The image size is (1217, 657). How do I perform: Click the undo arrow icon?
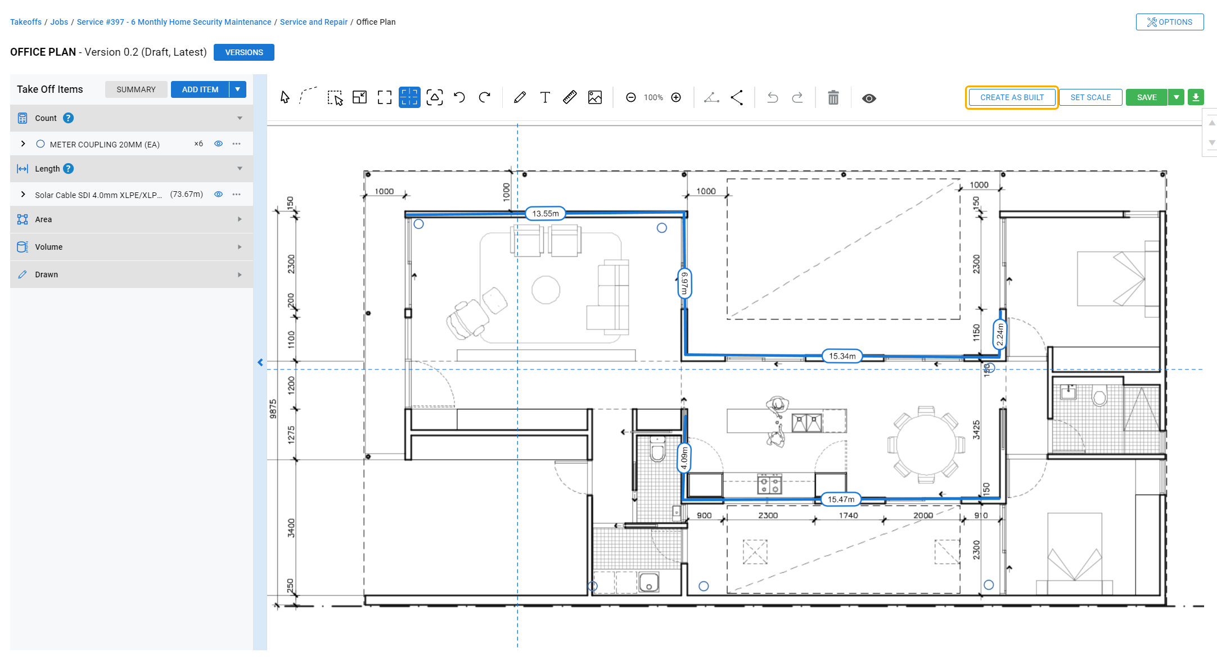[x=773, y=97]
